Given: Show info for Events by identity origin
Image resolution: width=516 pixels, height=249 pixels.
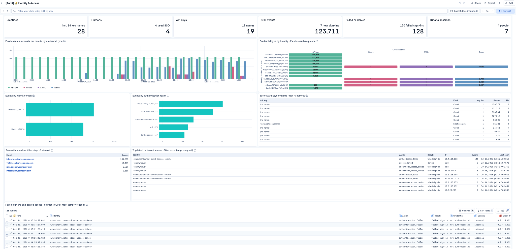Looking at the screenshot, I should 34,96.
